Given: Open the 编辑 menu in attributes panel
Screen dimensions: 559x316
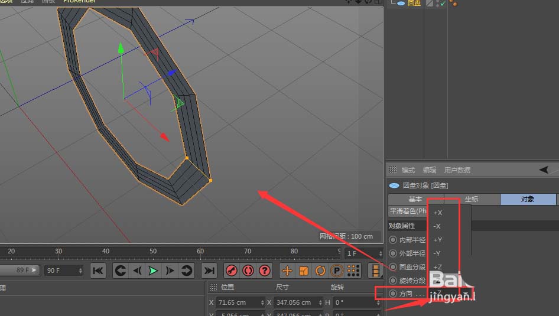Looking at the screenshot, I should coord(429,170).
